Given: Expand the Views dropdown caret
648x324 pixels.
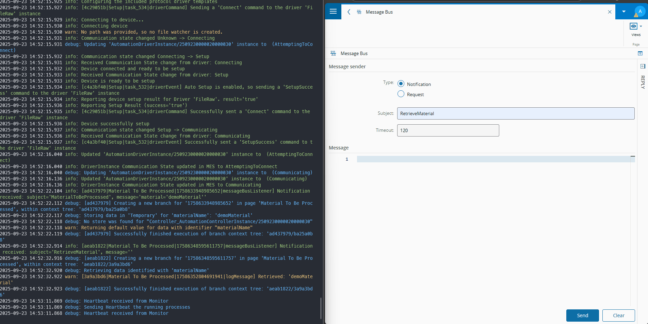Looking at the screenshot, I should pos(641,26).
